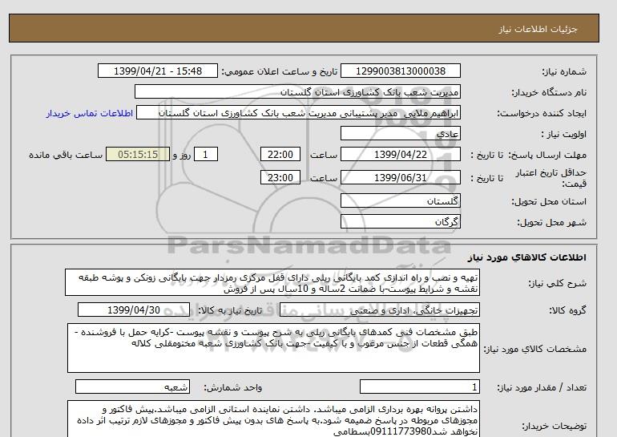The height and width of the screenshot is (437, 617).
Task: Click the استان محل تحویل label
Action: [x=549, y=201]
